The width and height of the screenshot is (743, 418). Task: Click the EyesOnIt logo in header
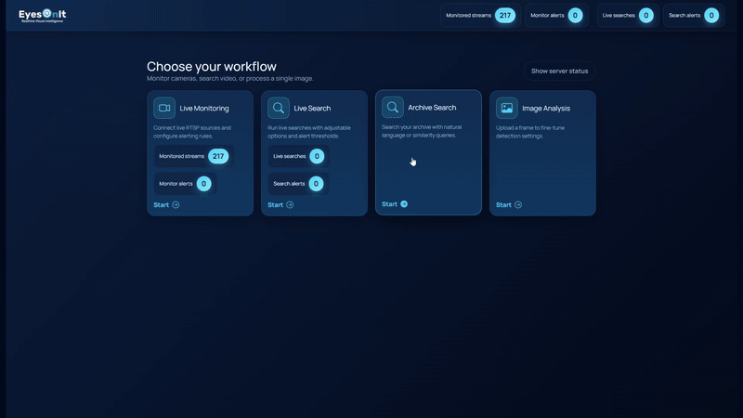(43, 15)
